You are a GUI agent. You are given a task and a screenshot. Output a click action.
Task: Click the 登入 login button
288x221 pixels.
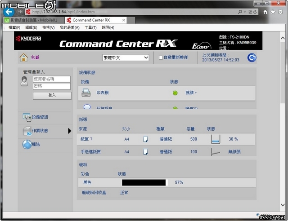tap(52, 96)
